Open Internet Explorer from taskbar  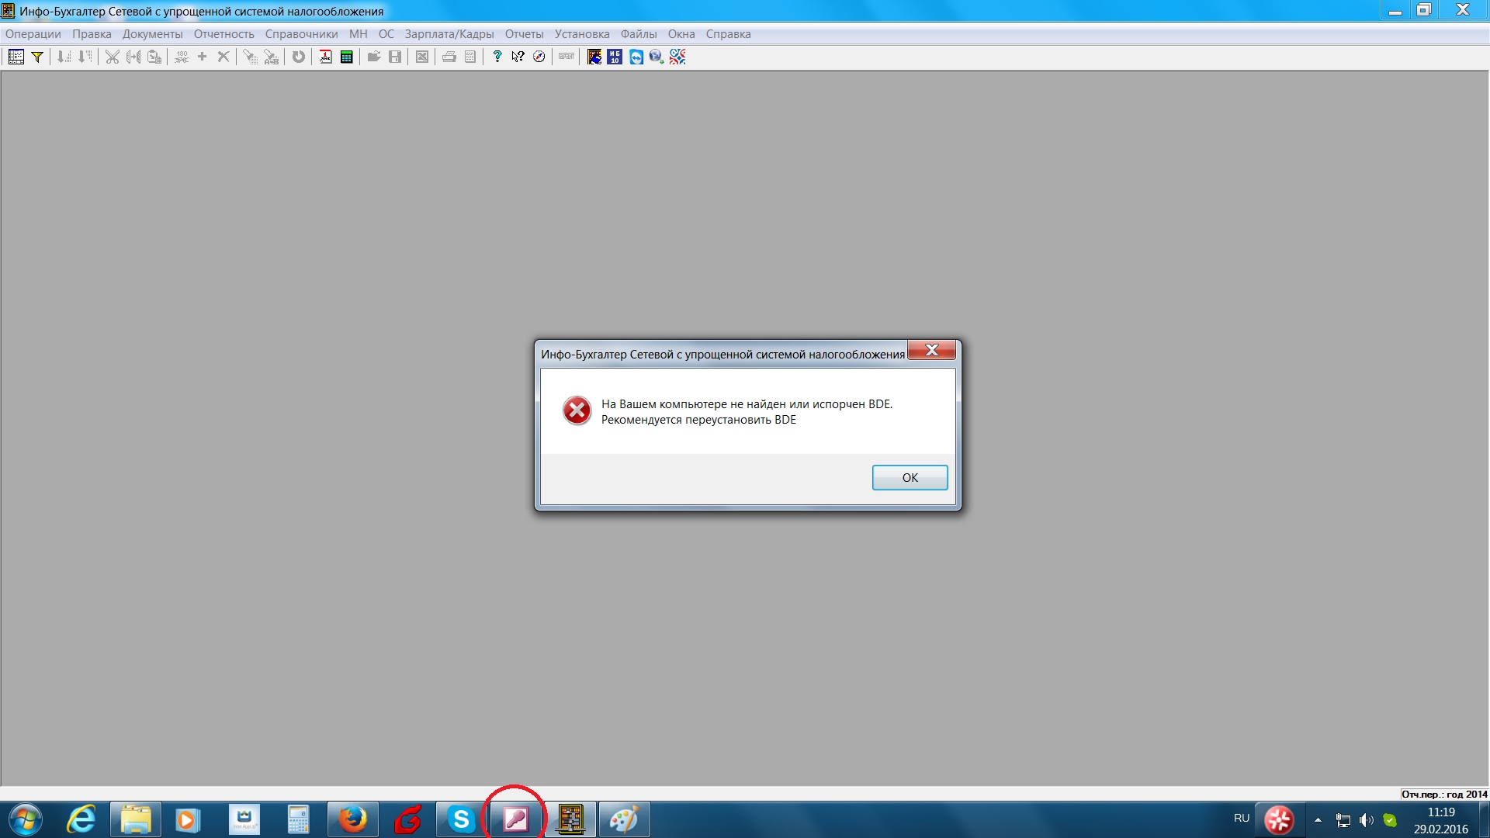81,819
